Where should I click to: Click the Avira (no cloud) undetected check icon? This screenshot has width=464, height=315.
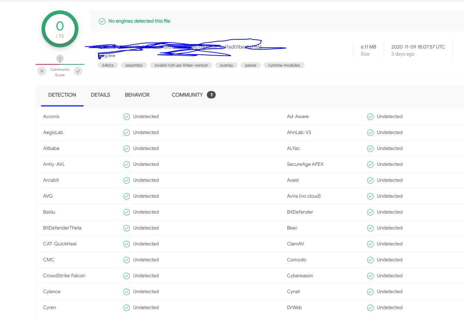point(370,196)
